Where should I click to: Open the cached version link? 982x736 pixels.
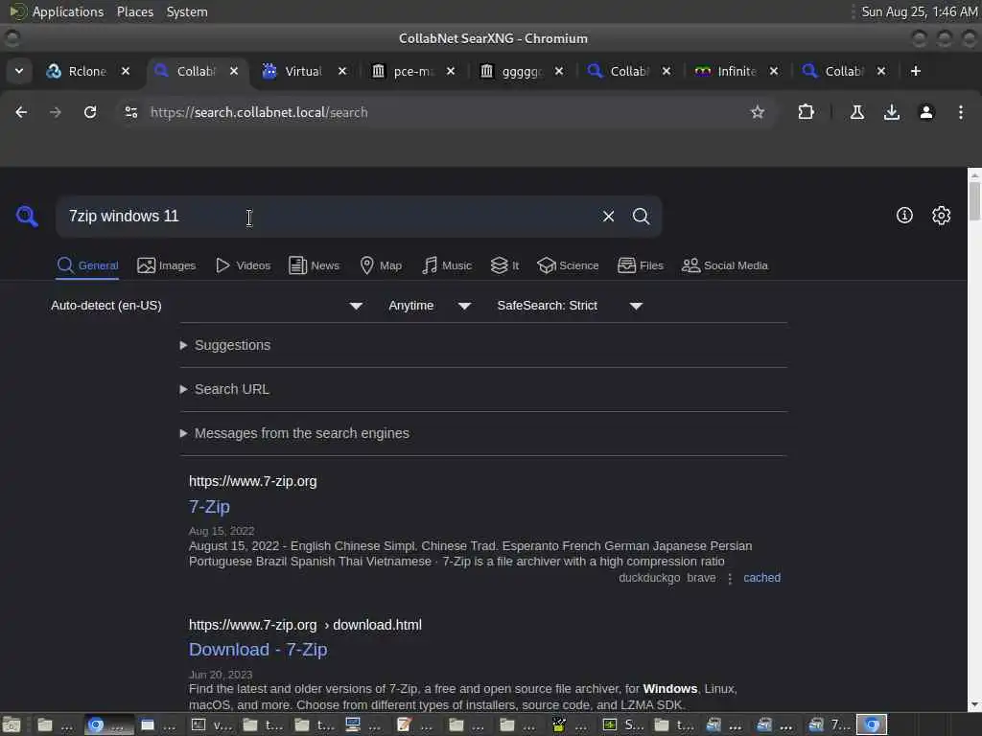tap(761, 578)
